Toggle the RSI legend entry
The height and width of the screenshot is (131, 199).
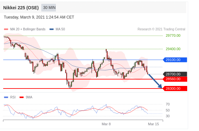coord(10,97)
